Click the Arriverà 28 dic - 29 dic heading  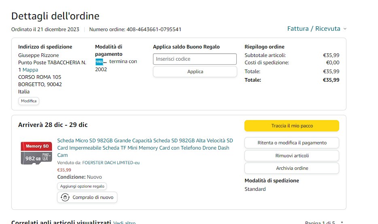point(53,125)
